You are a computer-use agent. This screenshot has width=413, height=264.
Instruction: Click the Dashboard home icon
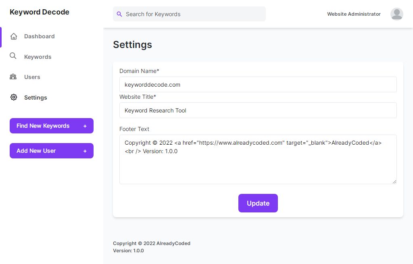[14, 36]
